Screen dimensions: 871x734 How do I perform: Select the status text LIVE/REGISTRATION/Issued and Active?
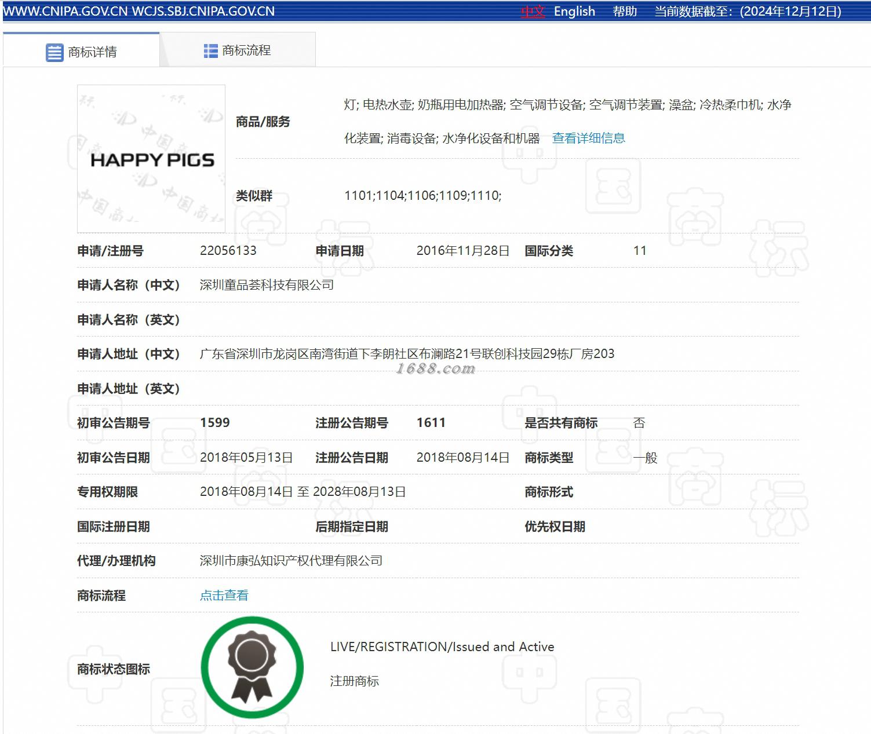coord(442,647)
